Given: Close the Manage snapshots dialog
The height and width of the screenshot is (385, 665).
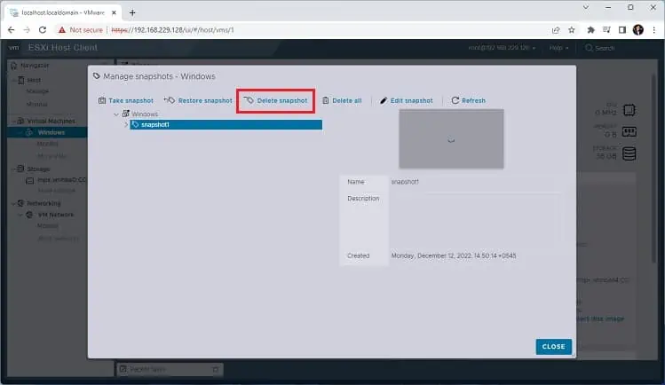Looking at the screenshot, I should pyautogui.click(x=553, y=347).
